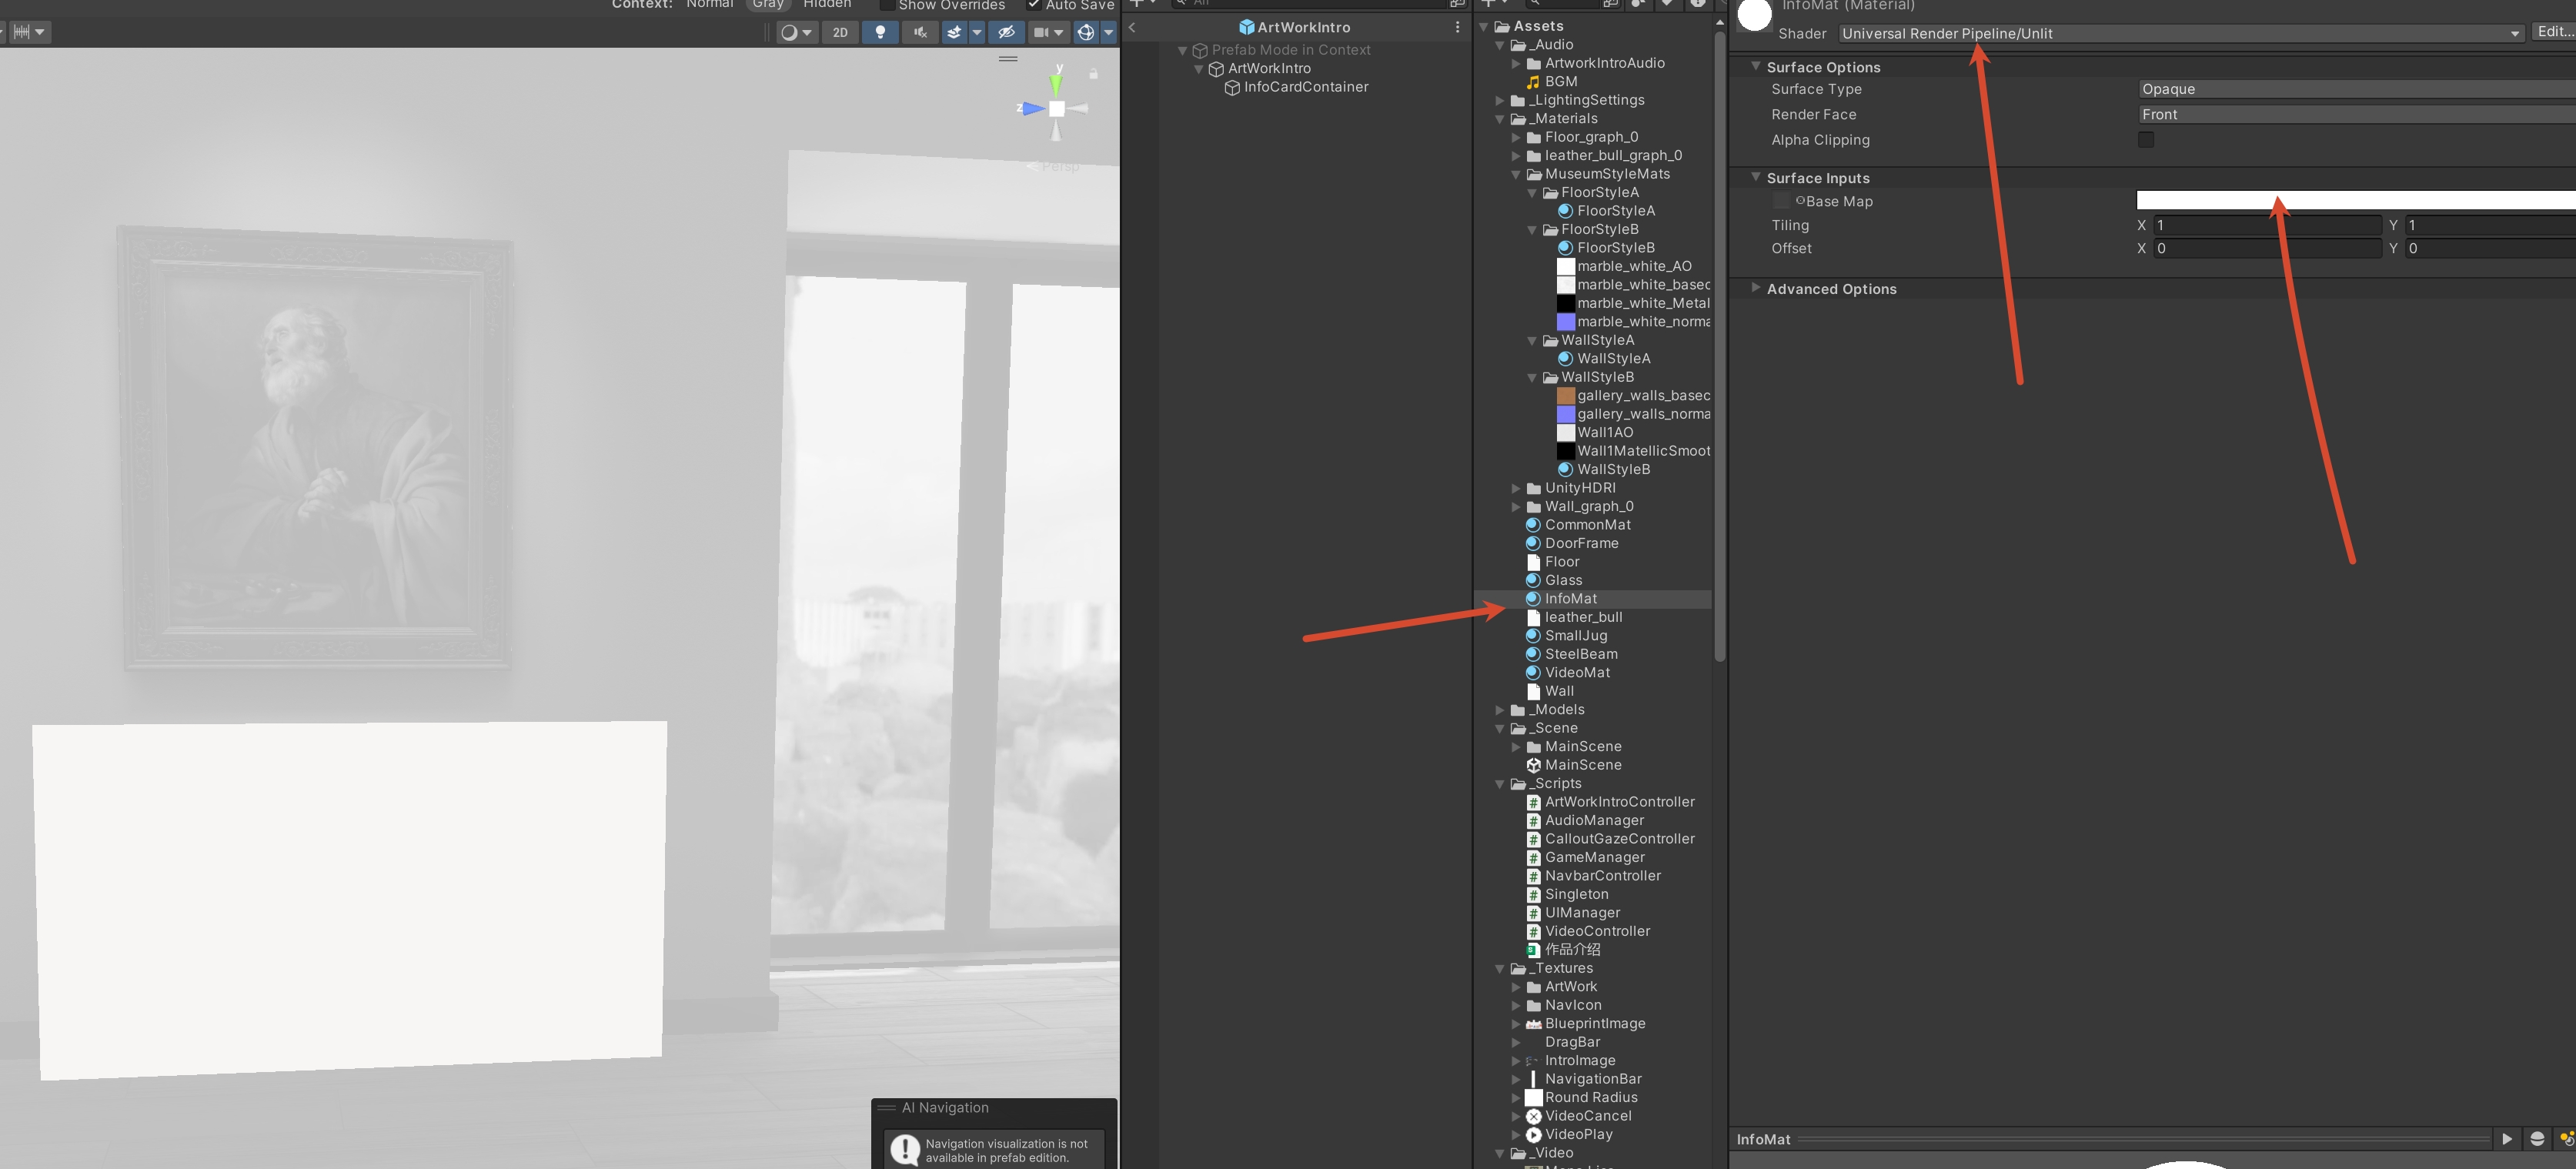Toggle scene effects (skybox/fog) icon
2576x1169 pixels.
[954, 32]
